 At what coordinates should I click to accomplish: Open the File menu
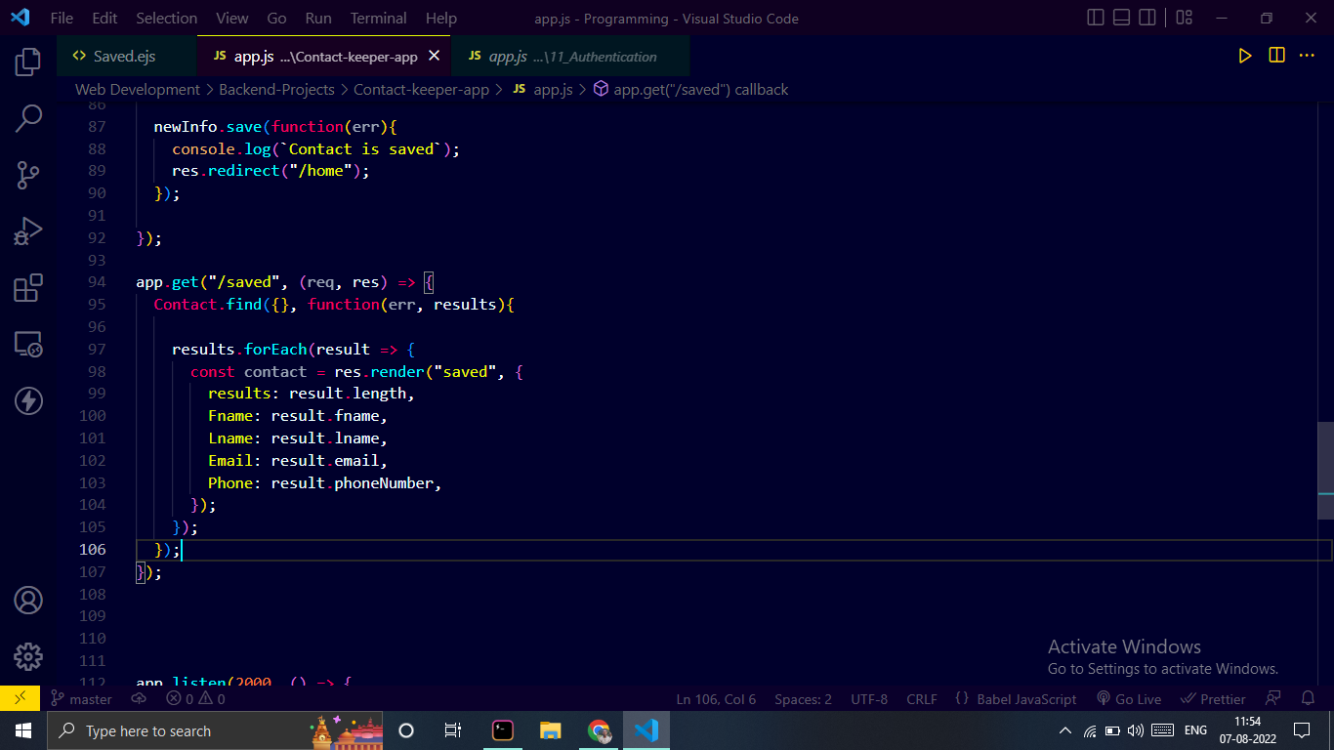tap(62, 18)
